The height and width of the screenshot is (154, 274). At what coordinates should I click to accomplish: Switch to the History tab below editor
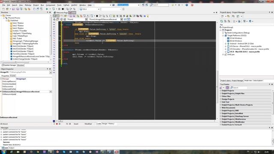pos(111,124)
